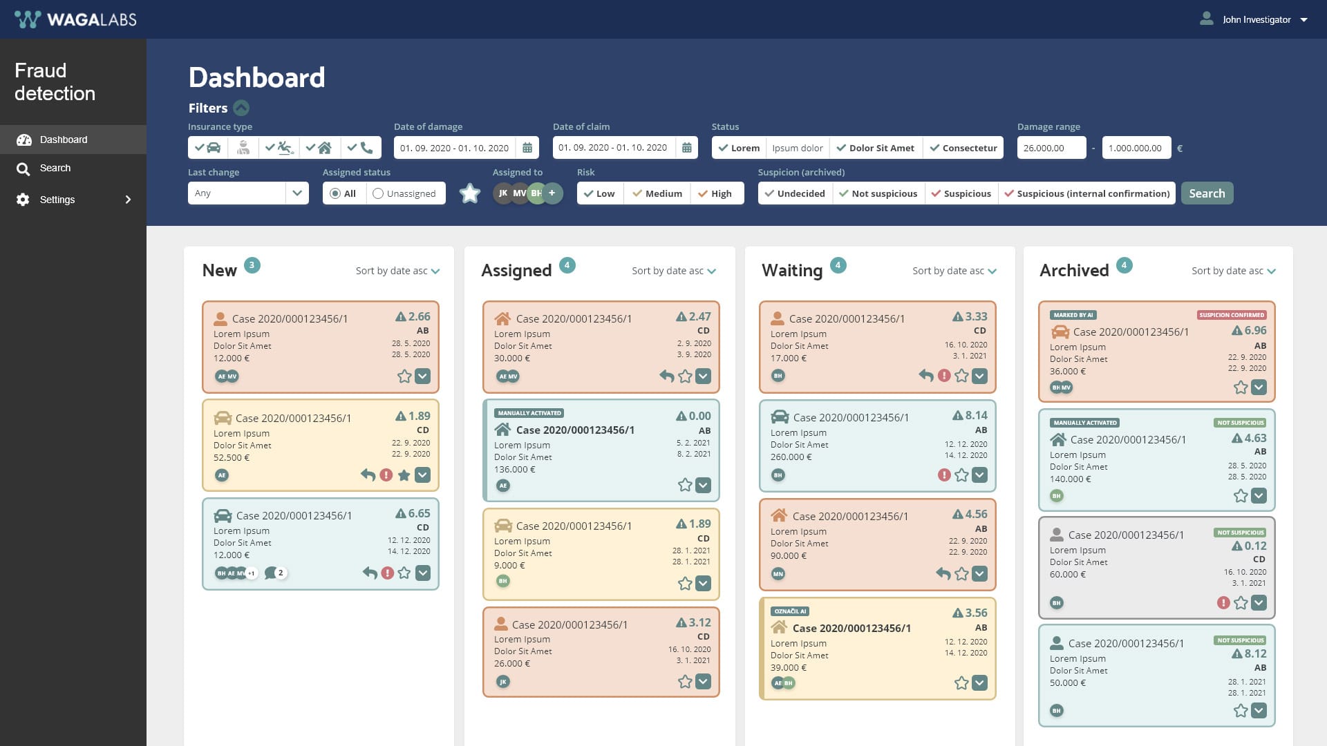Open the John Investigator user menu
The width and height of the screenshot is (1327, 746).
coord(1255,19)
